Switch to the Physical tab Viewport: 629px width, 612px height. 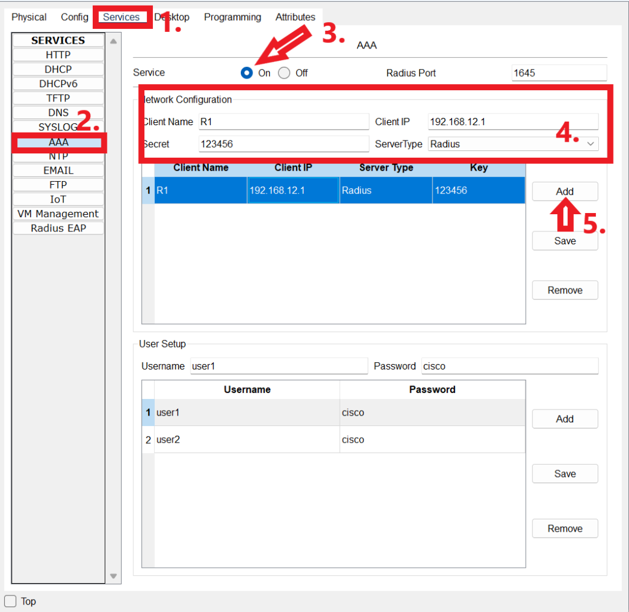(29, 17)
